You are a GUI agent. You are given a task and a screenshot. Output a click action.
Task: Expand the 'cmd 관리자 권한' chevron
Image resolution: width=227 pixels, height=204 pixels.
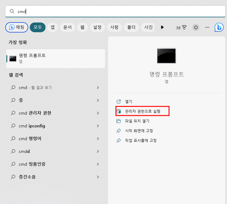point(98,113)
